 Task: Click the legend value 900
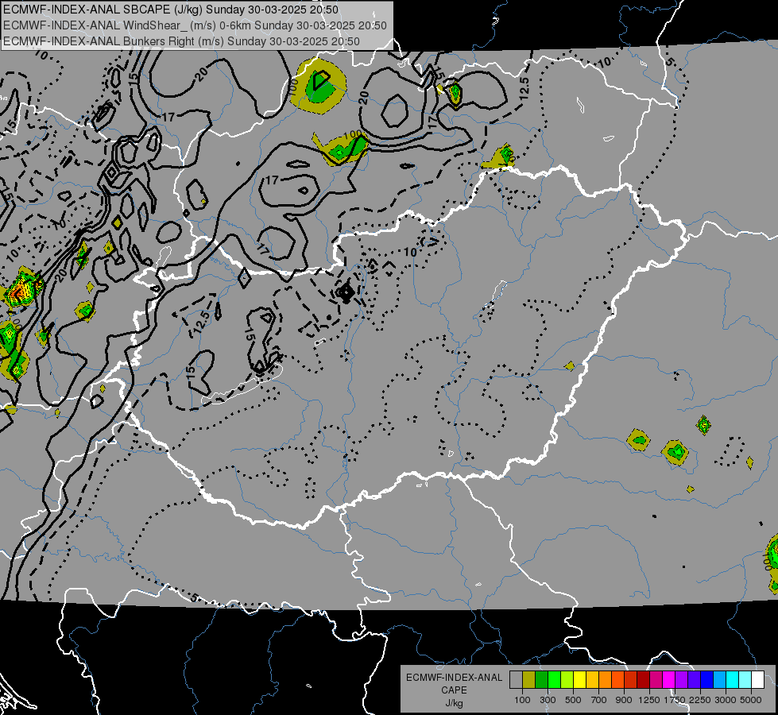coord(624,700)
